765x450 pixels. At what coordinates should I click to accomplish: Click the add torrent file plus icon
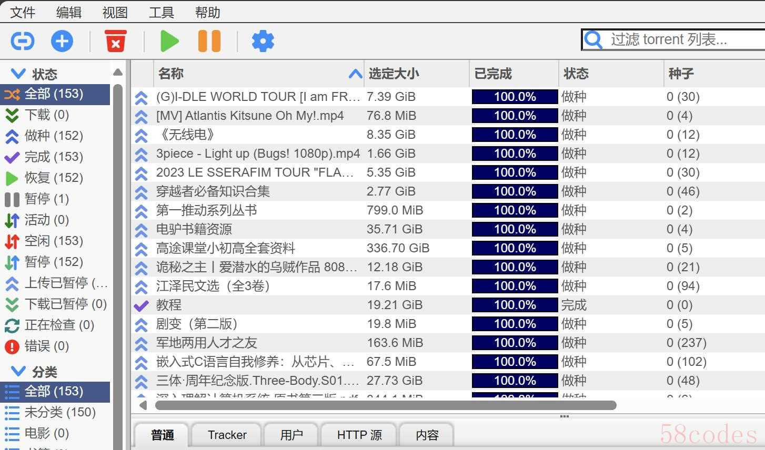coord(62,41)
